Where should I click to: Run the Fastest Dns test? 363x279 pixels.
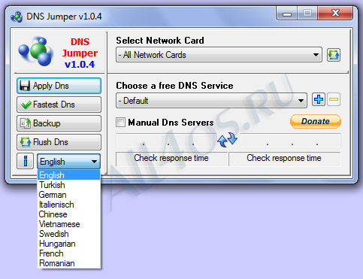pos(59,105)
